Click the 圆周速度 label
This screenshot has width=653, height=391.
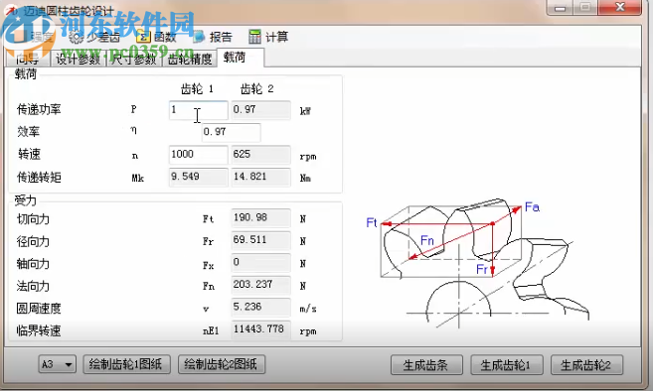click(x=39, y=309)
